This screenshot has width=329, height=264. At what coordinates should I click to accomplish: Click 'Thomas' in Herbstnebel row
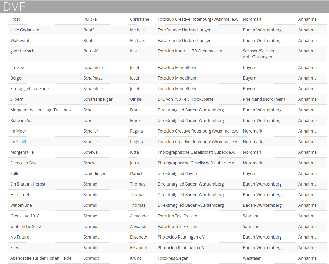click(x=138, y=195)
